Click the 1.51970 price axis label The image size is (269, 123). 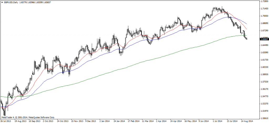pyautogui.click(x=264, y=111)
